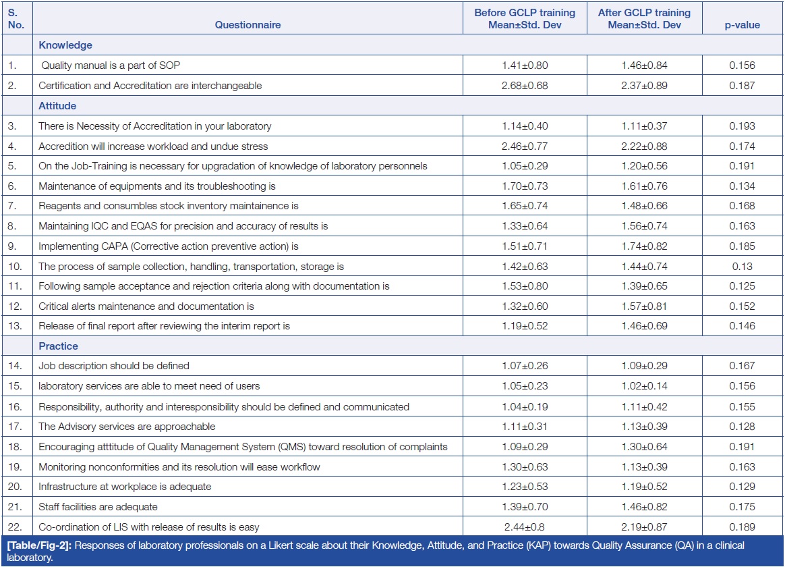Click the After GCLP training column header
The height and width of the screenshot is (567, 785).
point(644,19)
